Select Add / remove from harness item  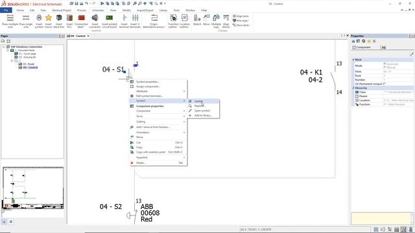tap(158, 127)
